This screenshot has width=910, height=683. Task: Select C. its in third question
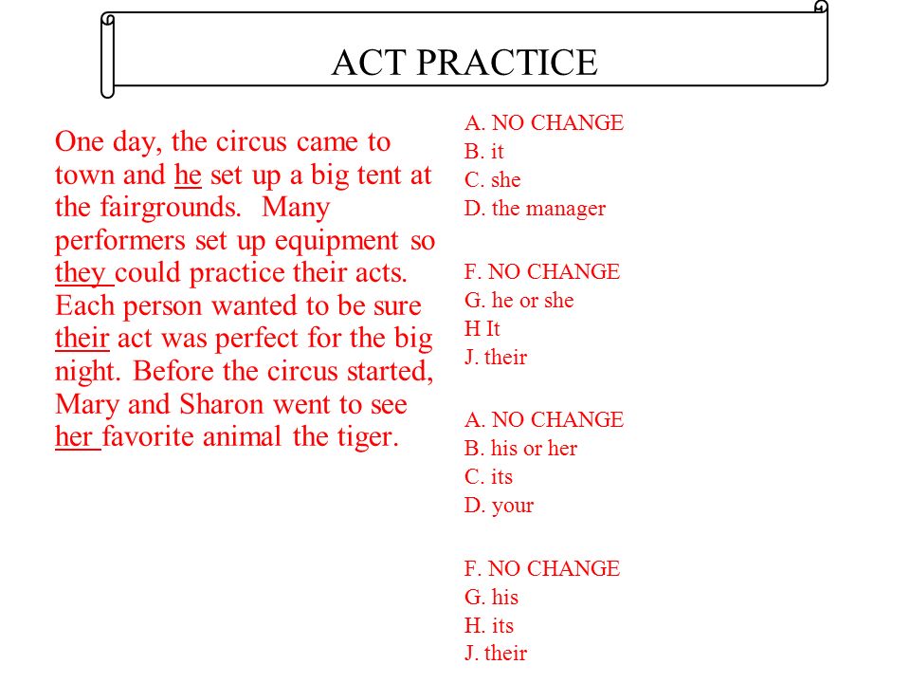pyautogui.click(x=488, y=477)
